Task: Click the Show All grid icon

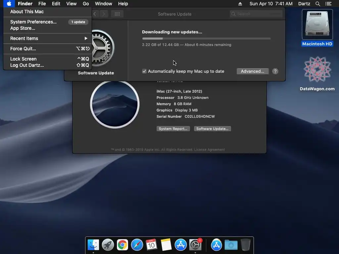Action: tap(117, 14)
